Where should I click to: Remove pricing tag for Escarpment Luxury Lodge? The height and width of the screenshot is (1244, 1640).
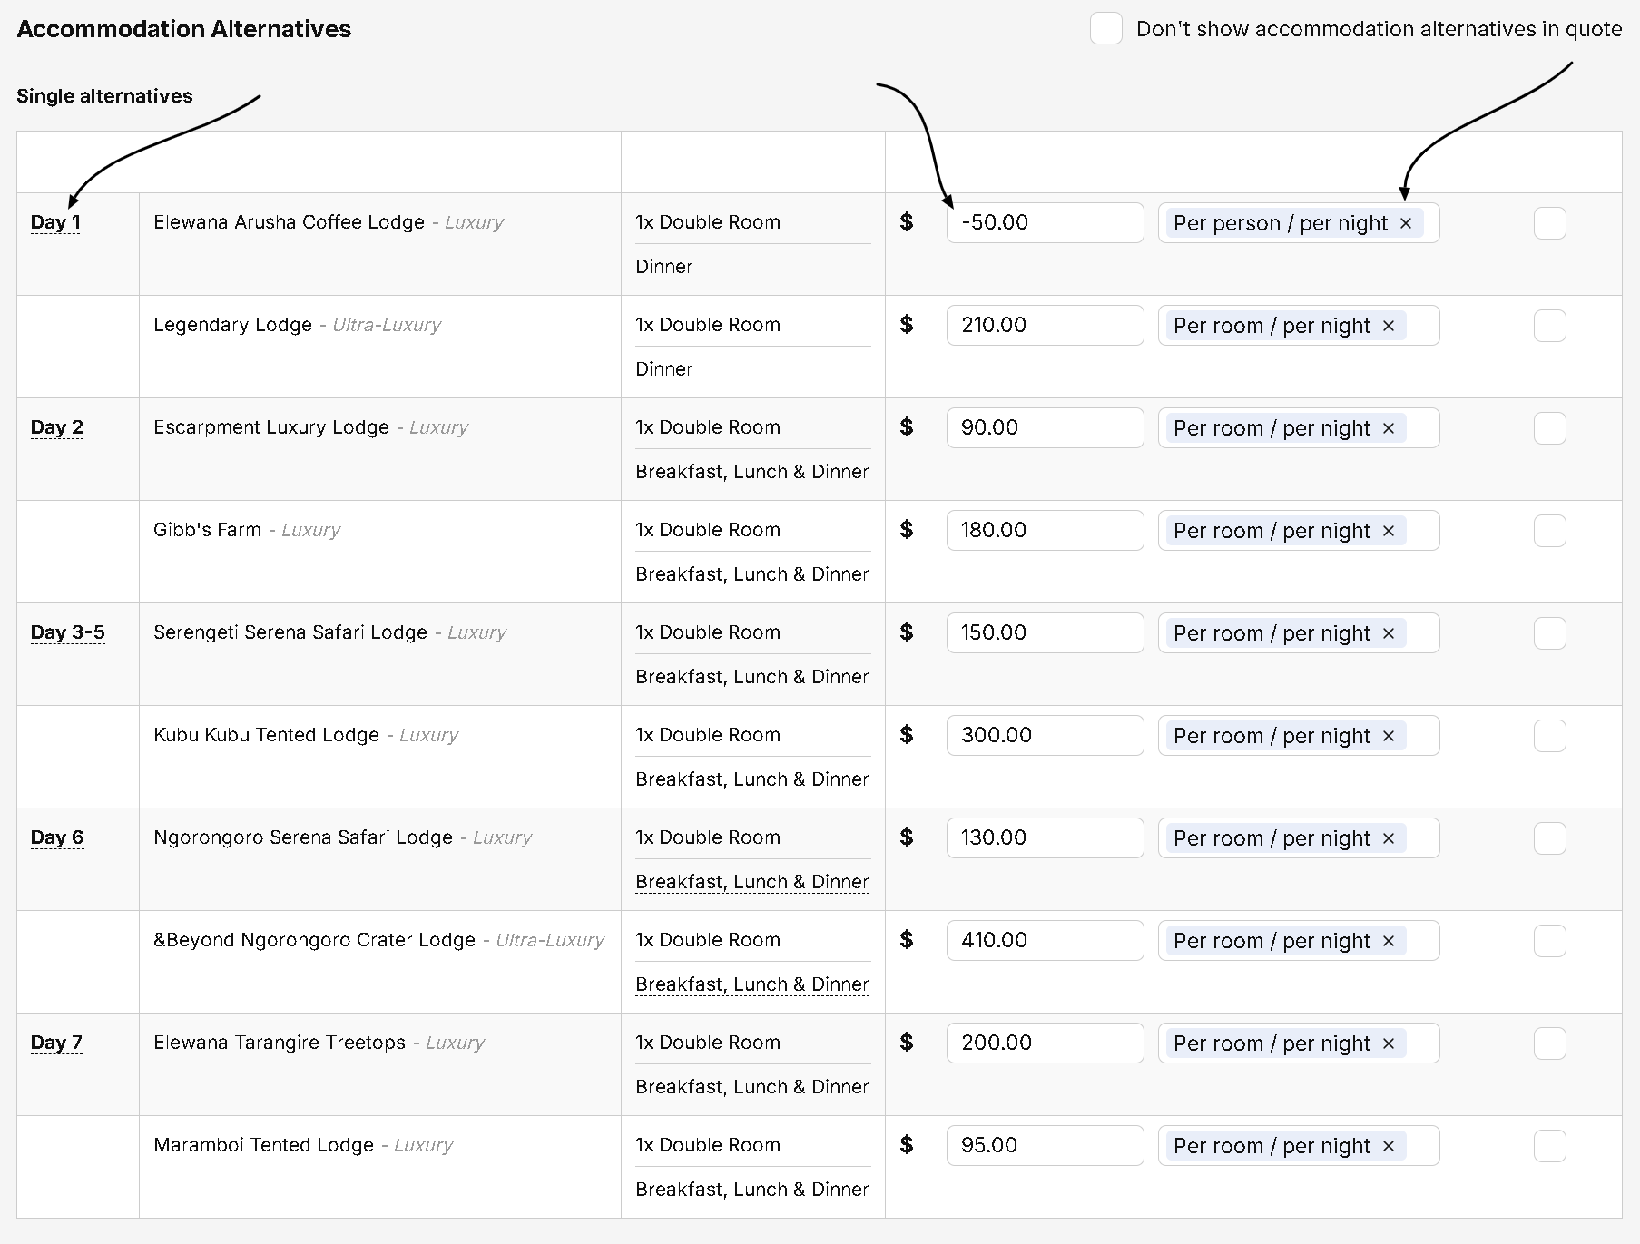click(1389, 428)
